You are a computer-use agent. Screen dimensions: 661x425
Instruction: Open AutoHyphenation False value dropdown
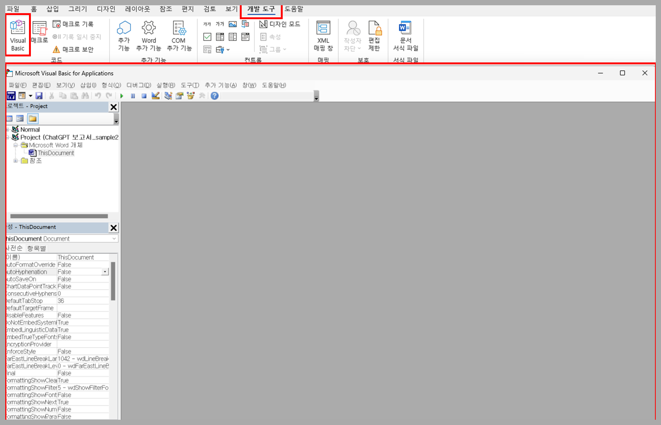pyautogui.click(x=105, y=272)
